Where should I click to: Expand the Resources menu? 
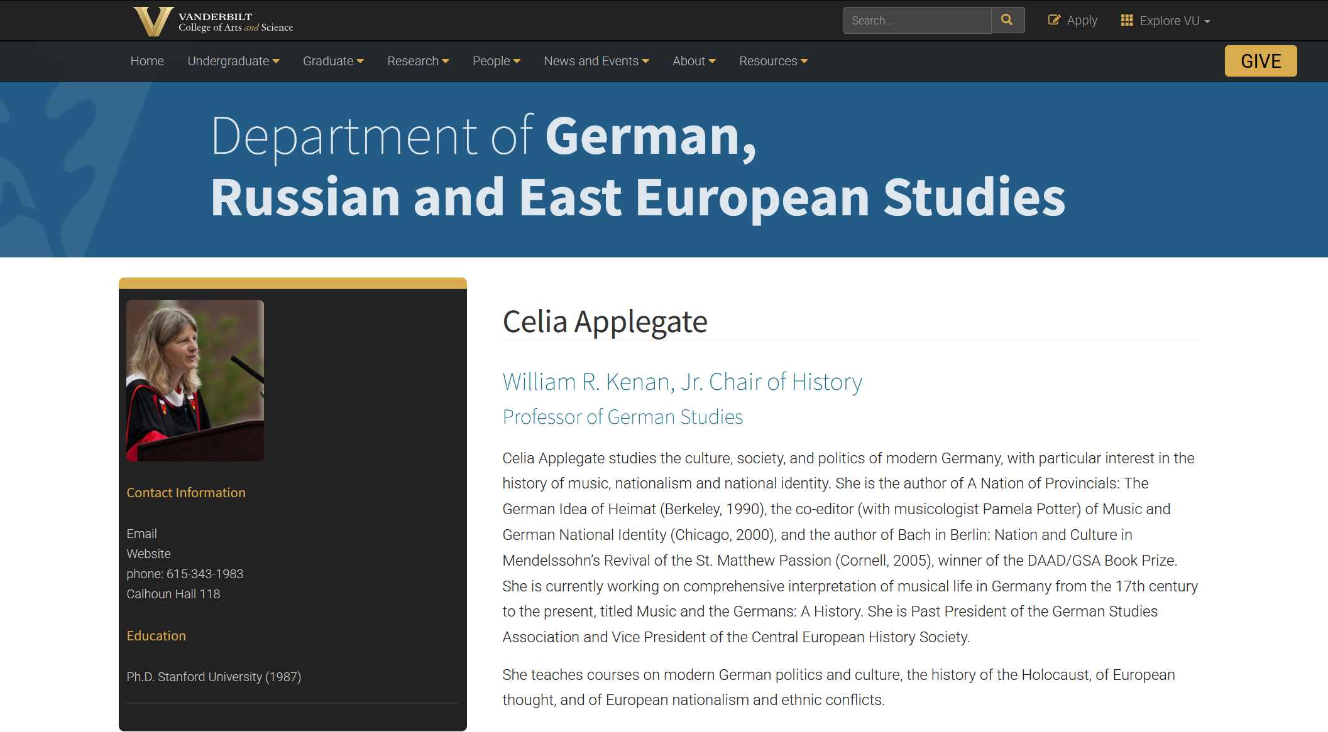tap(773, 61)
